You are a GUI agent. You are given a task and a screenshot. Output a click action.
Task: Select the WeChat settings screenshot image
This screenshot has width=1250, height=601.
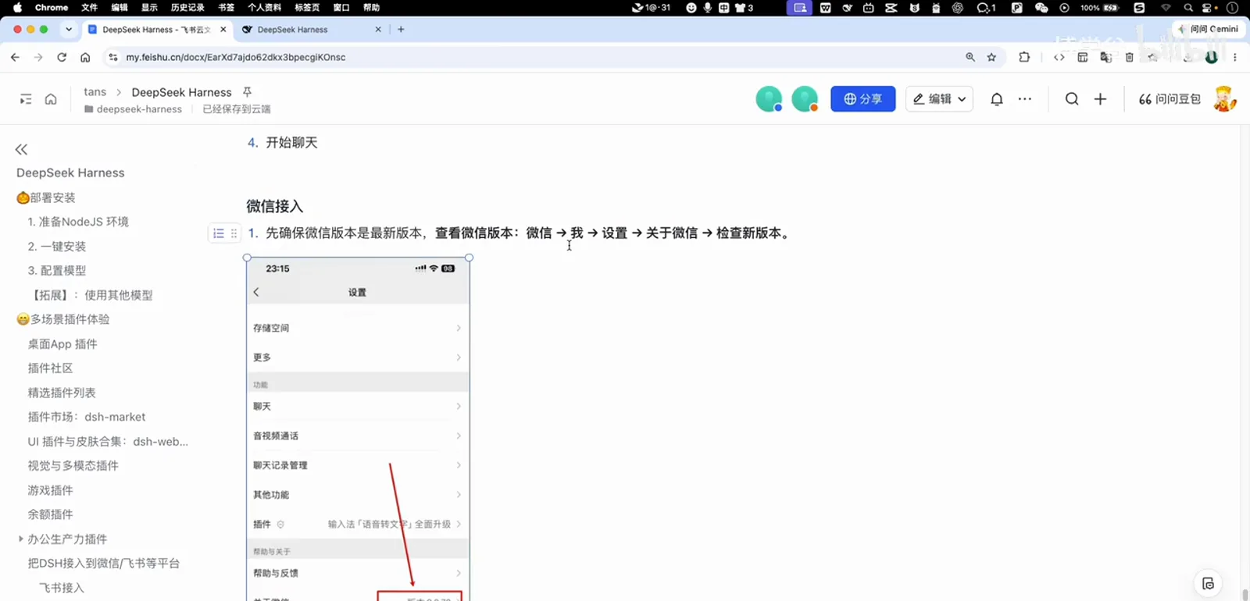(358, 429)
